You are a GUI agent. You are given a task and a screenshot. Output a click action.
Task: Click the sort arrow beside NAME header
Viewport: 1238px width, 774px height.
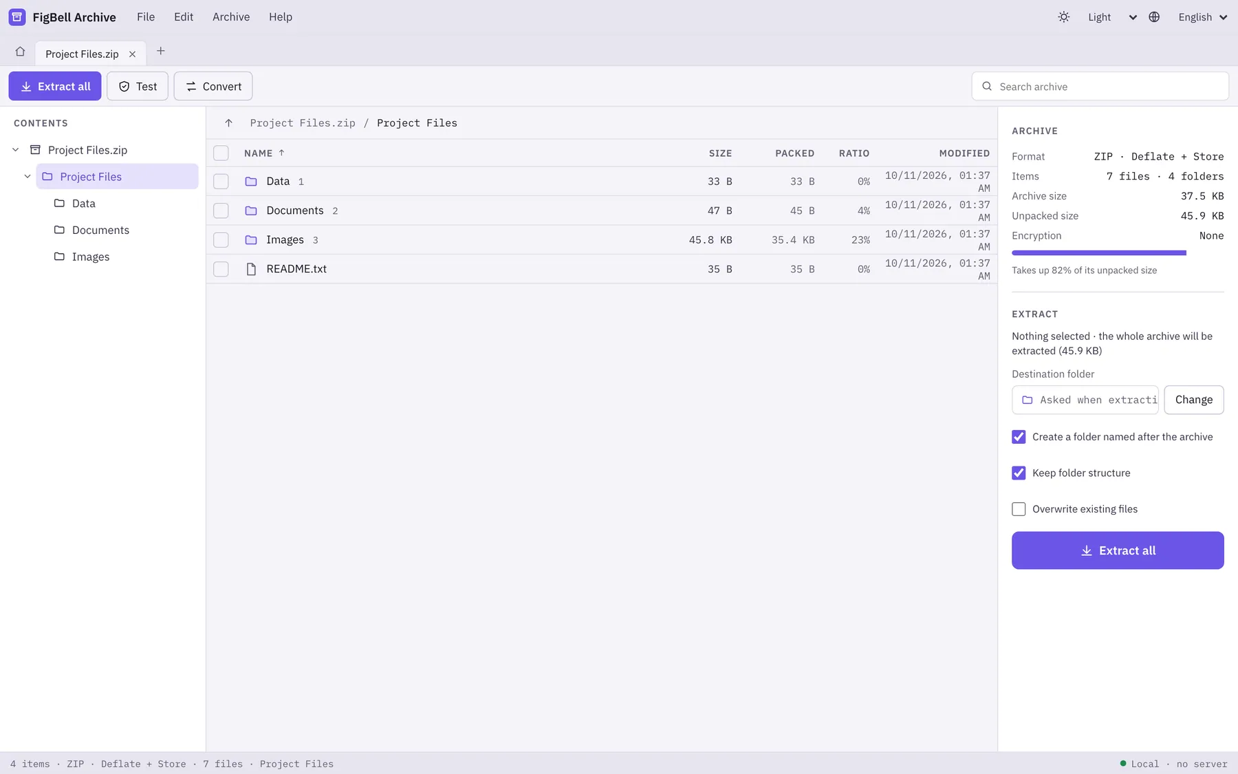281,153
